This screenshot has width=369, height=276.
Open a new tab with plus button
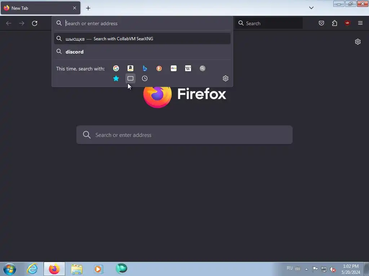[88, 8]
